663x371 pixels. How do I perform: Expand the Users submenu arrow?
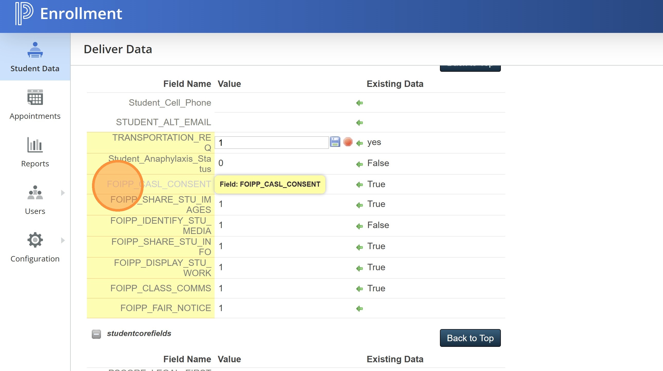point(63,193)
